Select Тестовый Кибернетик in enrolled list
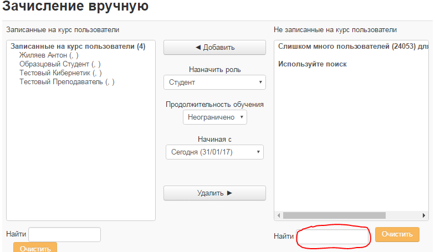Screen dimensions: 435x252 coord(60,73)
